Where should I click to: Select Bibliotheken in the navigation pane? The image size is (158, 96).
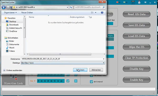click(11, 38)
